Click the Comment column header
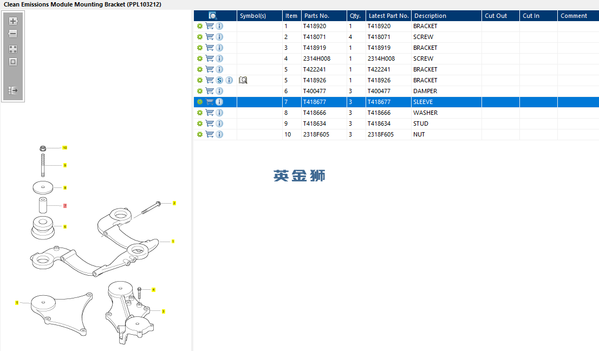 tap(578, 16)
